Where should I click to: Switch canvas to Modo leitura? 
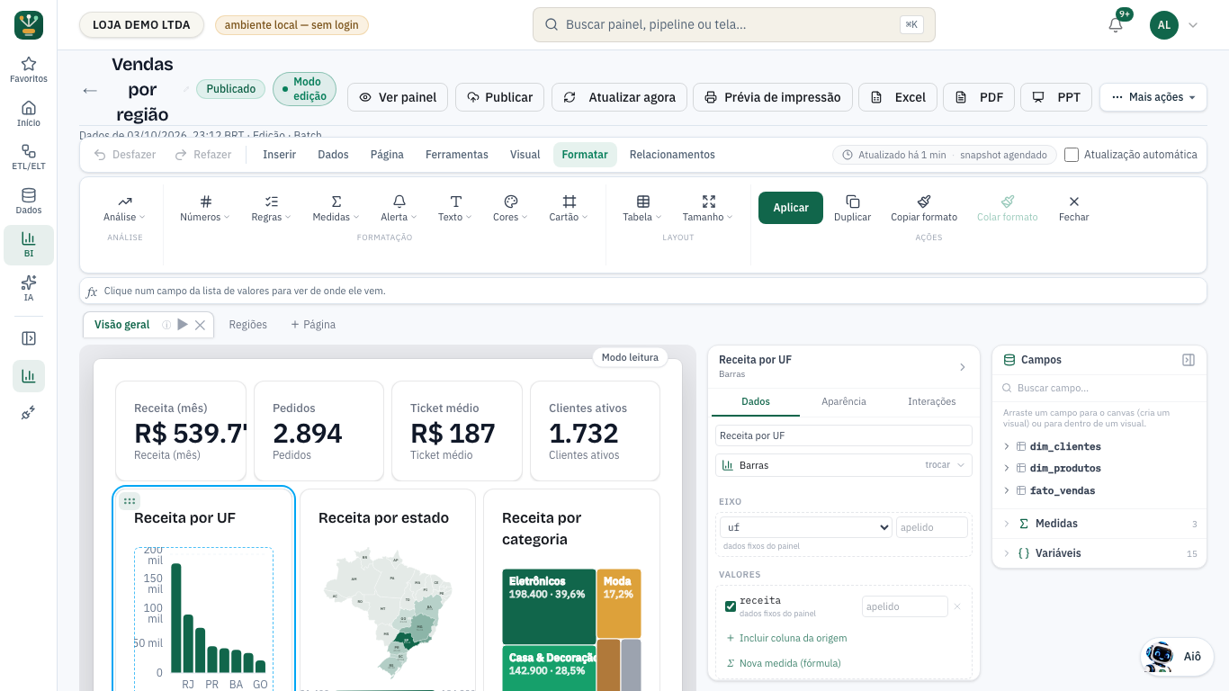coord(630,357)
